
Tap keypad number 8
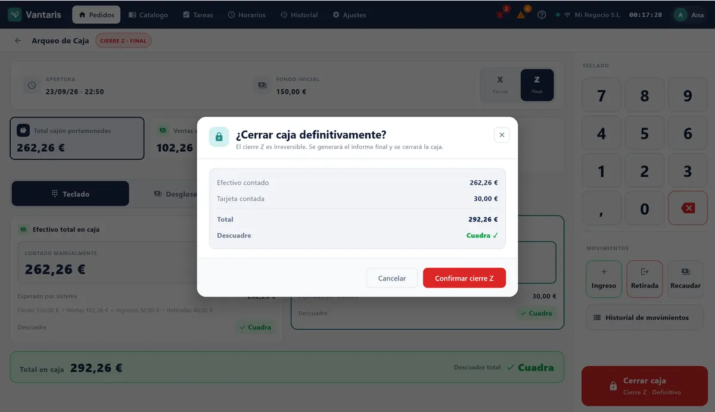pos(645,96)
